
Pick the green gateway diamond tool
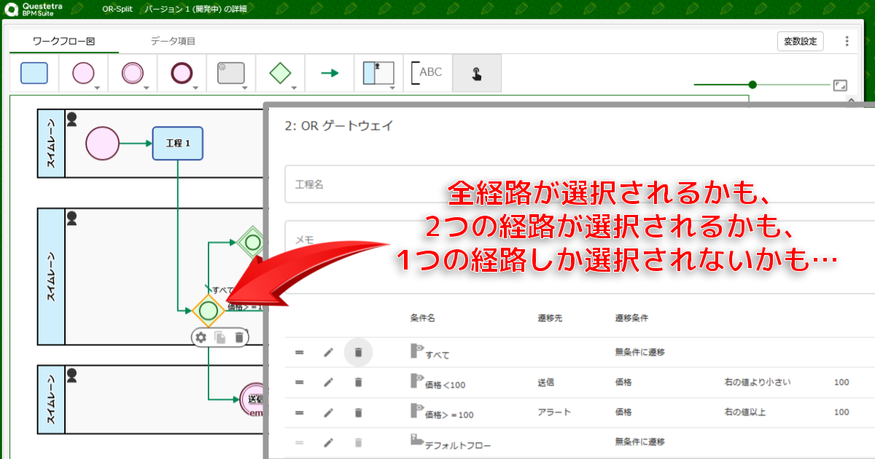tap(280, 73)
